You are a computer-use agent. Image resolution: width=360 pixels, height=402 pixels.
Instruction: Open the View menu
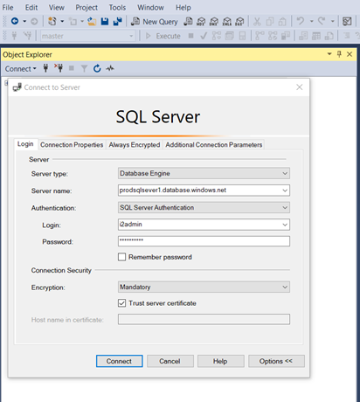tap(57, 7)
